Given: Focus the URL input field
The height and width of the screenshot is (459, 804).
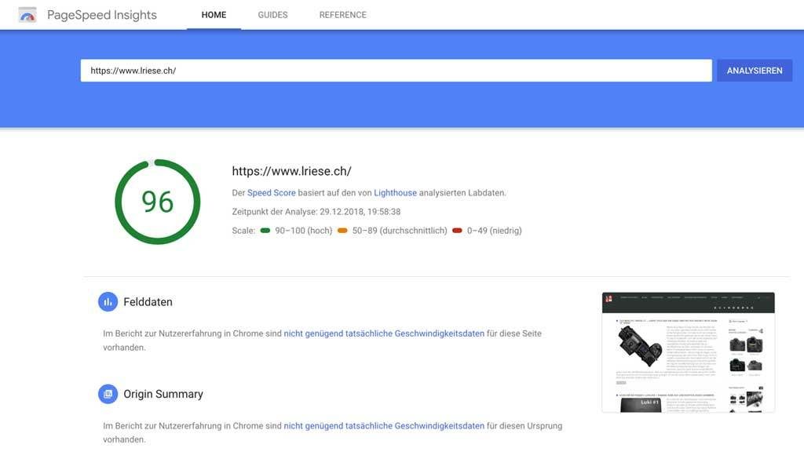Looking at the screenshot, I should point(396,71).
